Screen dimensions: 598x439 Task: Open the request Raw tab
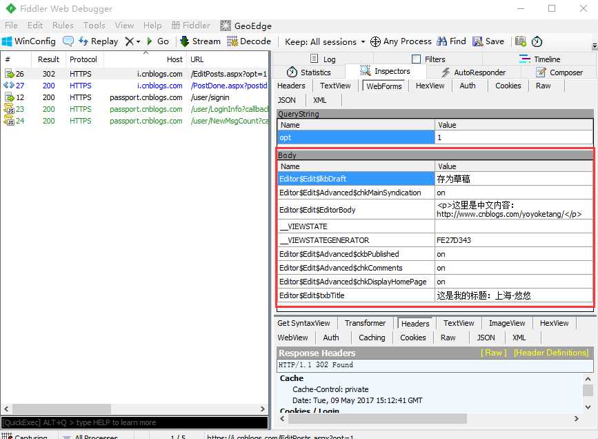click(x=543, y=86)
